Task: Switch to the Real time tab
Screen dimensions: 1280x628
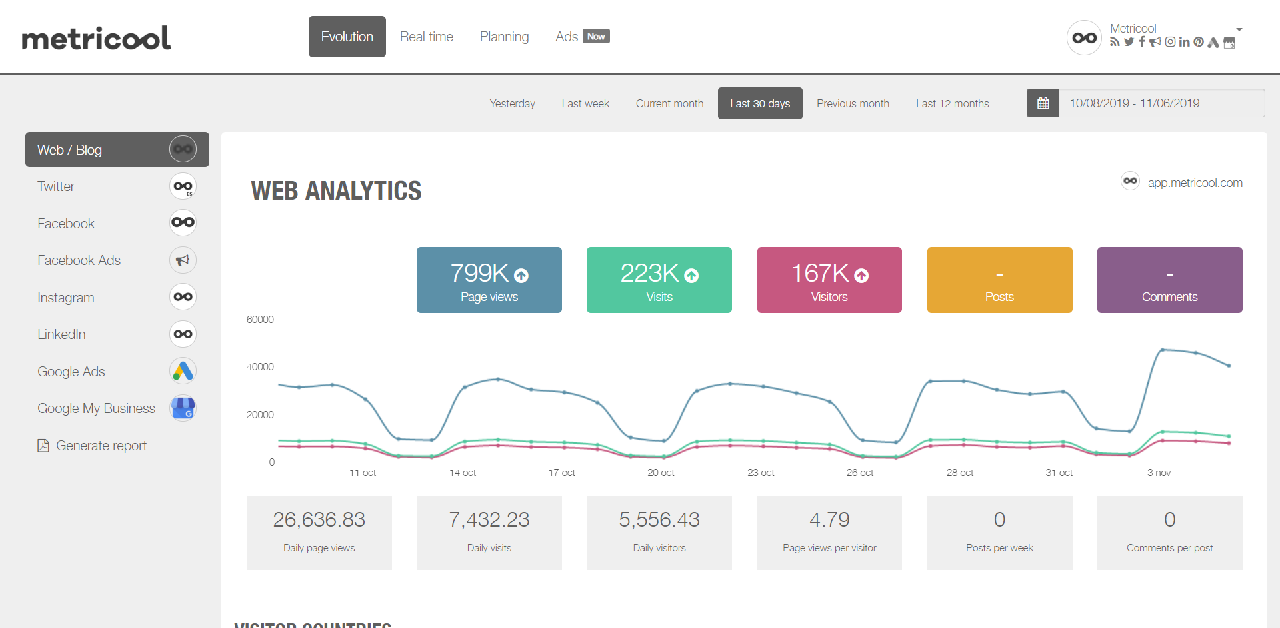Action: (426, 37)
